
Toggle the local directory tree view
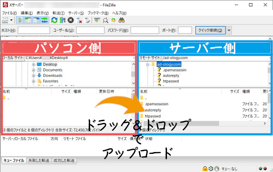(28, 20)
